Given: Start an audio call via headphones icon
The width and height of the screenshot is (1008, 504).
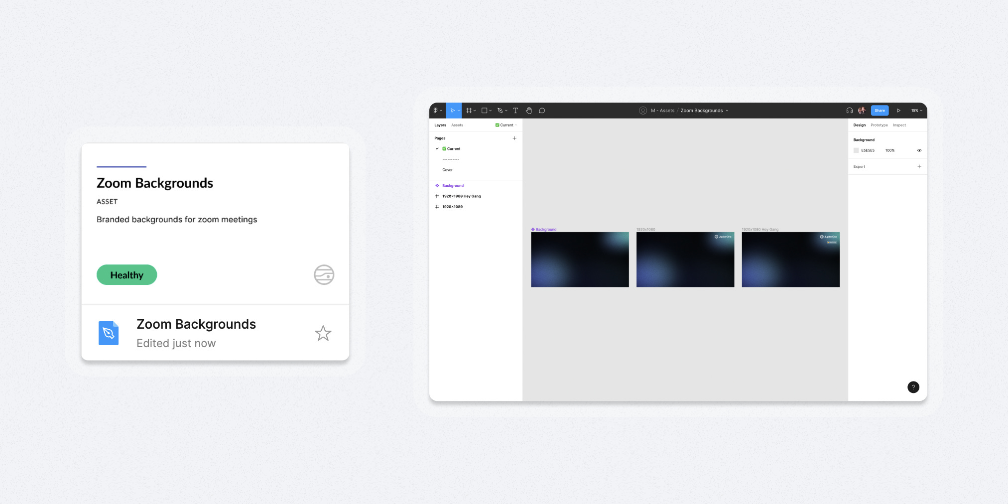Looking at the screenshot, I should 849,110.
